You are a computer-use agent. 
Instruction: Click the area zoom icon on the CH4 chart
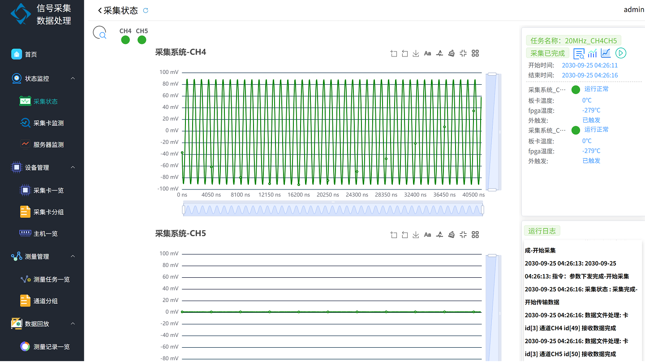394,53
